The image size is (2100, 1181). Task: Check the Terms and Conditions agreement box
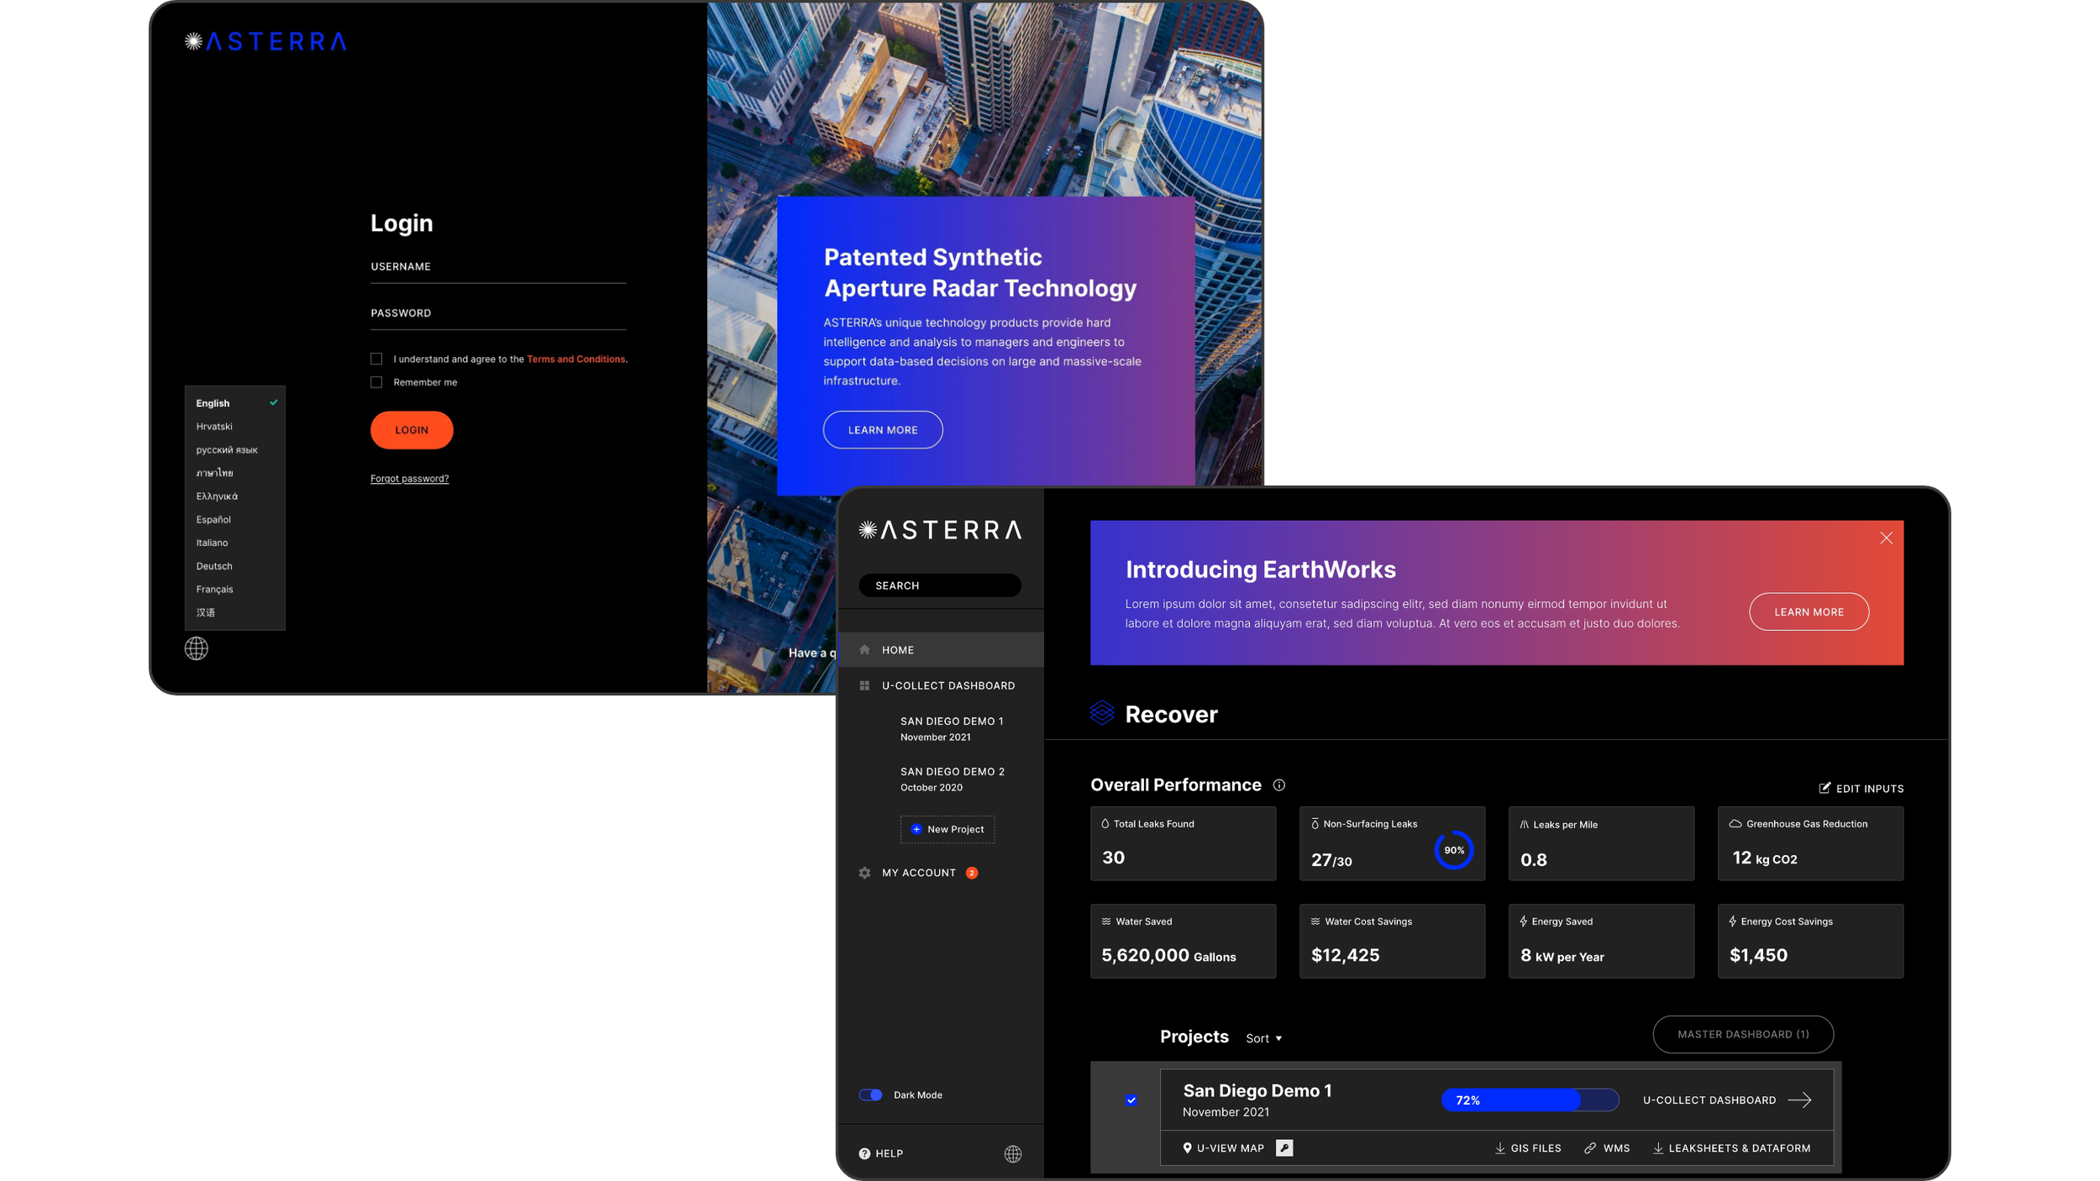tap(376, 358)
